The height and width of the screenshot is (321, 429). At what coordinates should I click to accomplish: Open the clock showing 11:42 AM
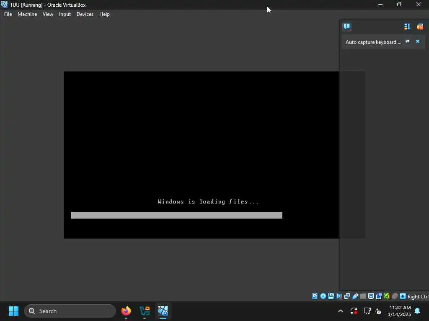click(x=399, y=311)
